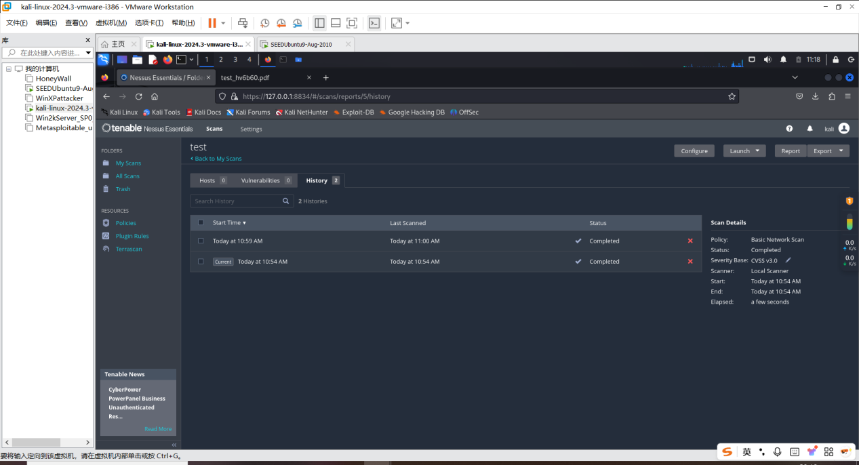Switch to test_hv6b60.pdf Firefox tab
Viewport: 859px width, 465px height.
click(266, 77)
